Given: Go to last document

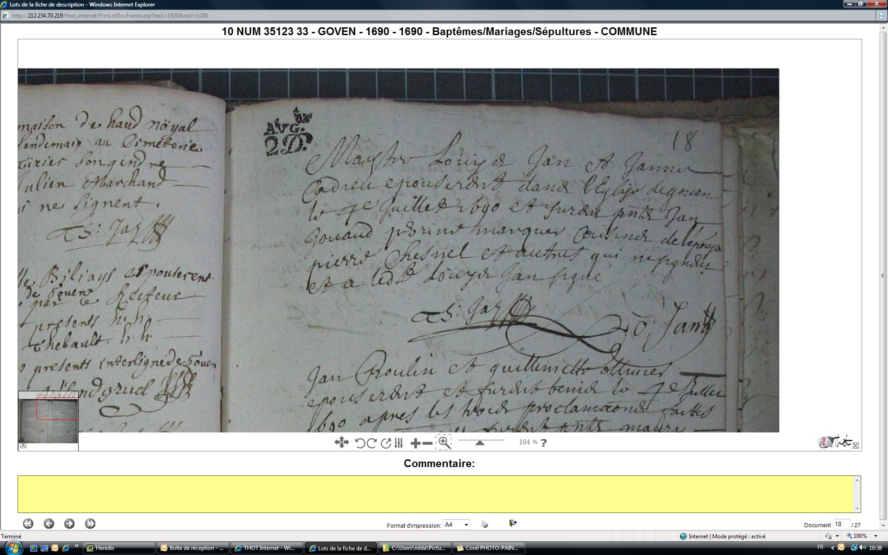Looking at the screenshot, I should [90, 524].
